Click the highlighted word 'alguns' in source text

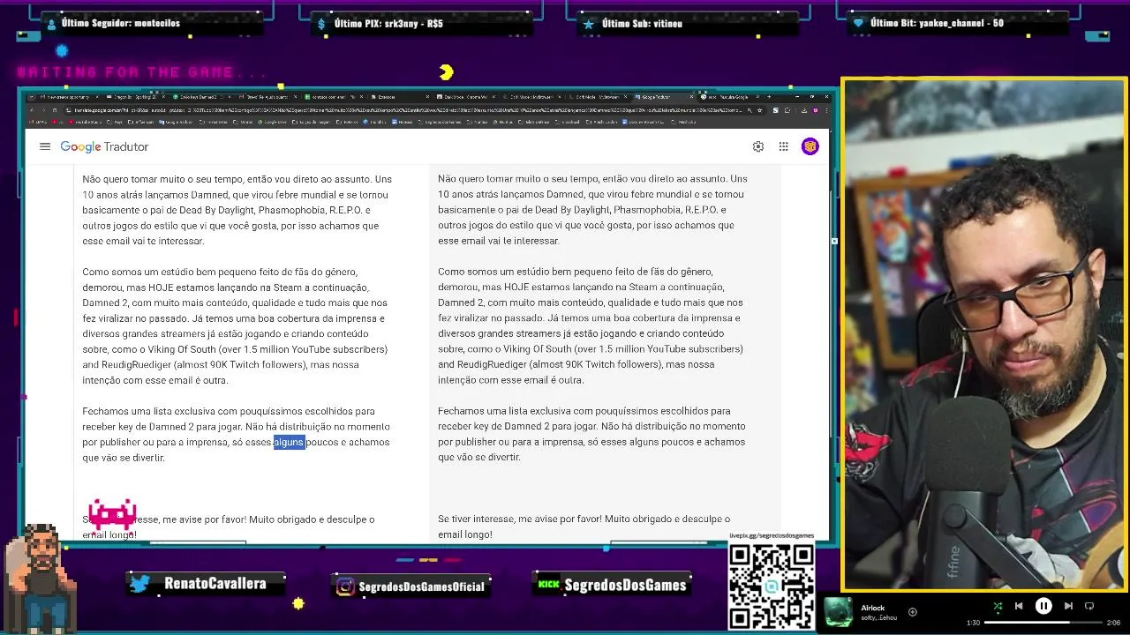[289, 442]
